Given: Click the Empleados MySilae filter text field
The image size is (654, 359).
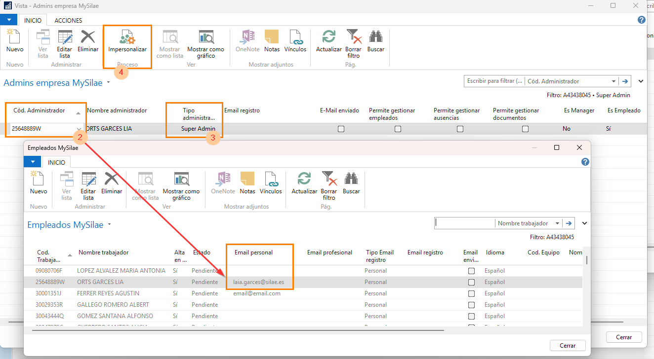Looking at the screenshot, I should (x=464, y=223).
